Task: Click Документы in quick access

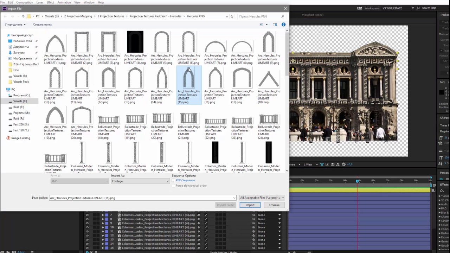Action: pyautogui.click(x=21, y=47)
